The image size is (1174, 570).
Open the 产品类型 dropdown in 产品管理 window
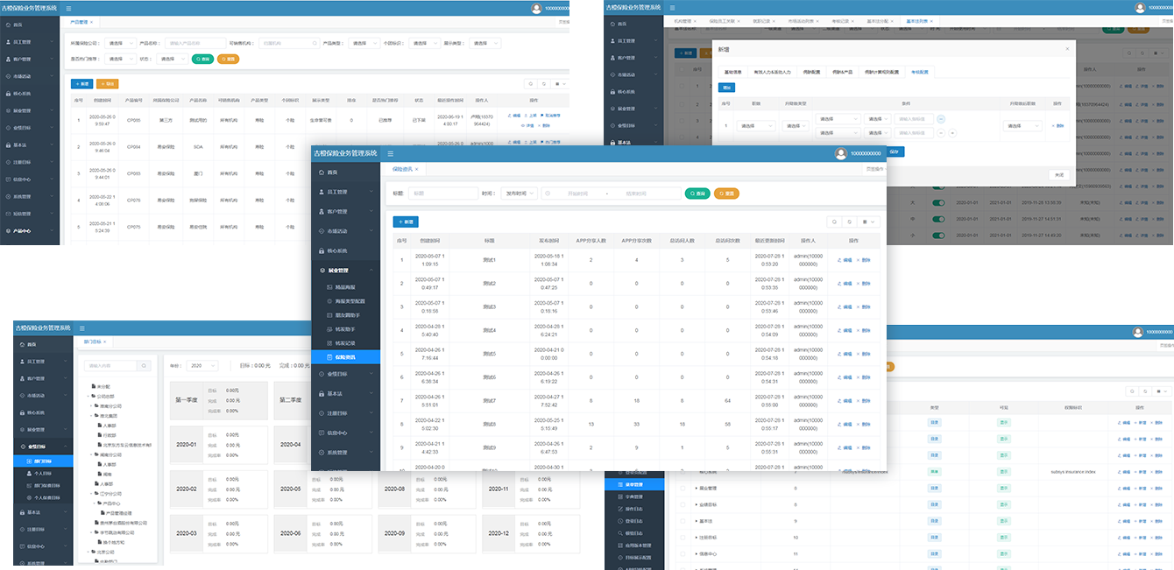click(364, 43)
